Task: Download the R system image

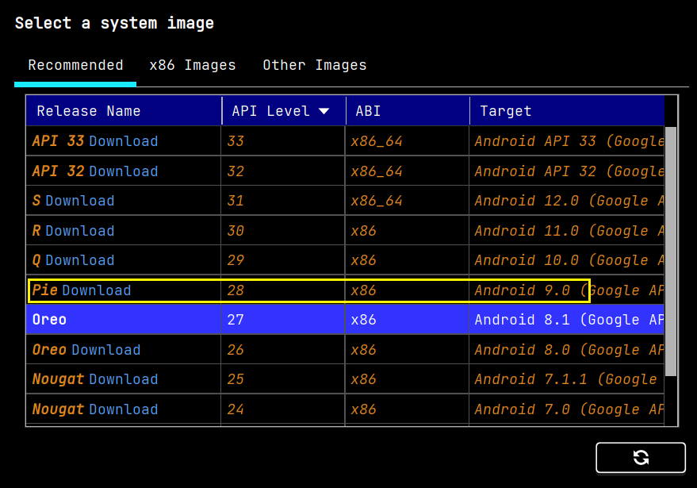Action: (x=80, y=231)
